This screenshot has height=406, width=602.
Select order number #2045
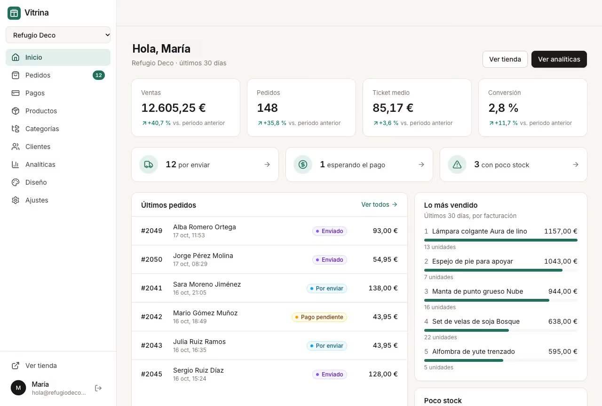pyautogui.click(x=151, y=374)
